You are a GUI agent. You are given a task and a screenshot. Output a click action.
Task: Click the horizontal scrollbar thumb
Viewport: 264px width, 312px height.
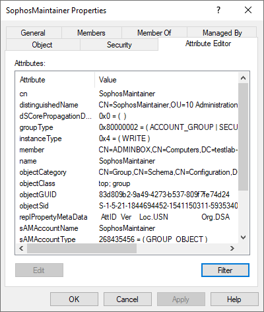82,249
